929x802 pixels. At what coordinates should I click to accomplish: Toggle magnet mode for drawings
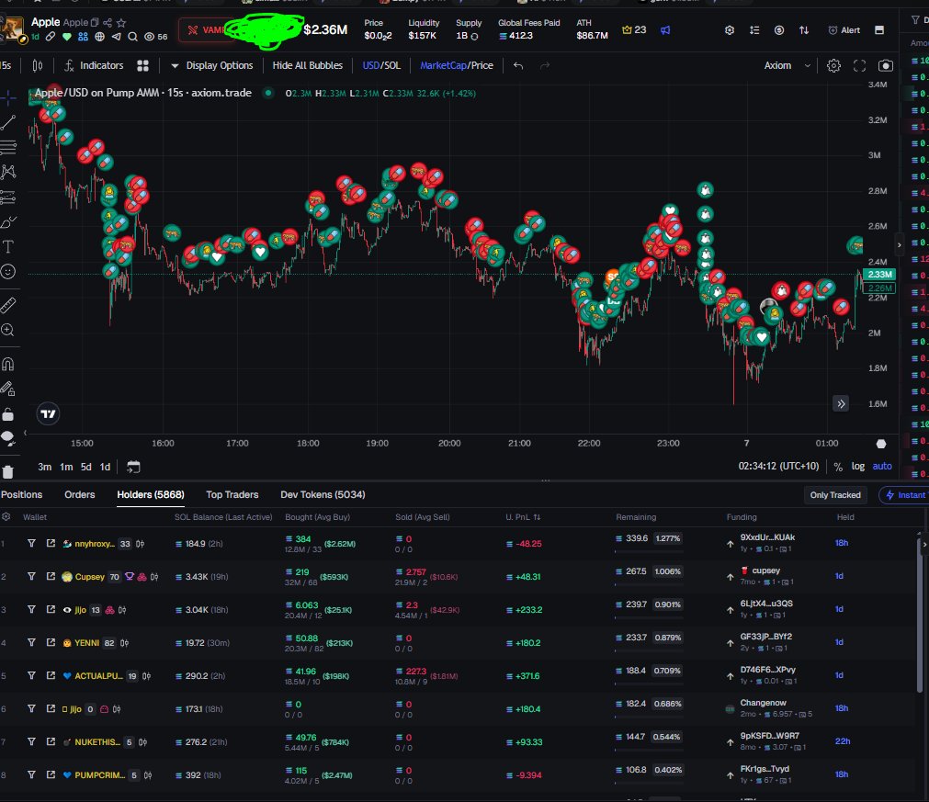tap(7, 364)
